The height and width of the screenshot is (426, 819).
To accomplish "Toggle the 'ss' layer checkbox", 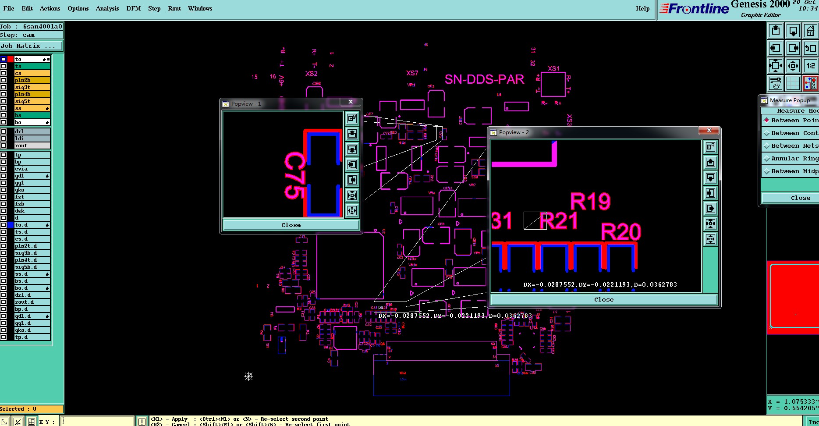I will [x=4, y=108].
